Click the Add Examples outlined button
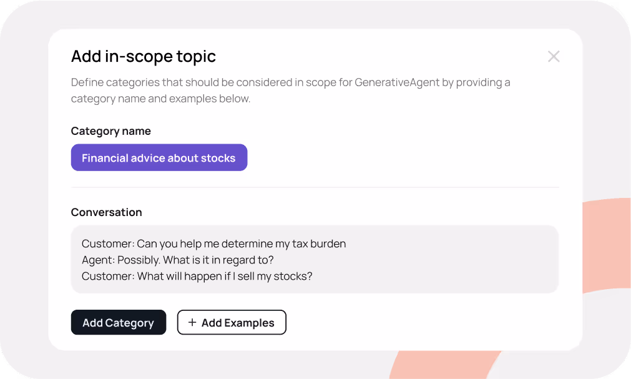The image size is (631, 379). tap(232, 322)
